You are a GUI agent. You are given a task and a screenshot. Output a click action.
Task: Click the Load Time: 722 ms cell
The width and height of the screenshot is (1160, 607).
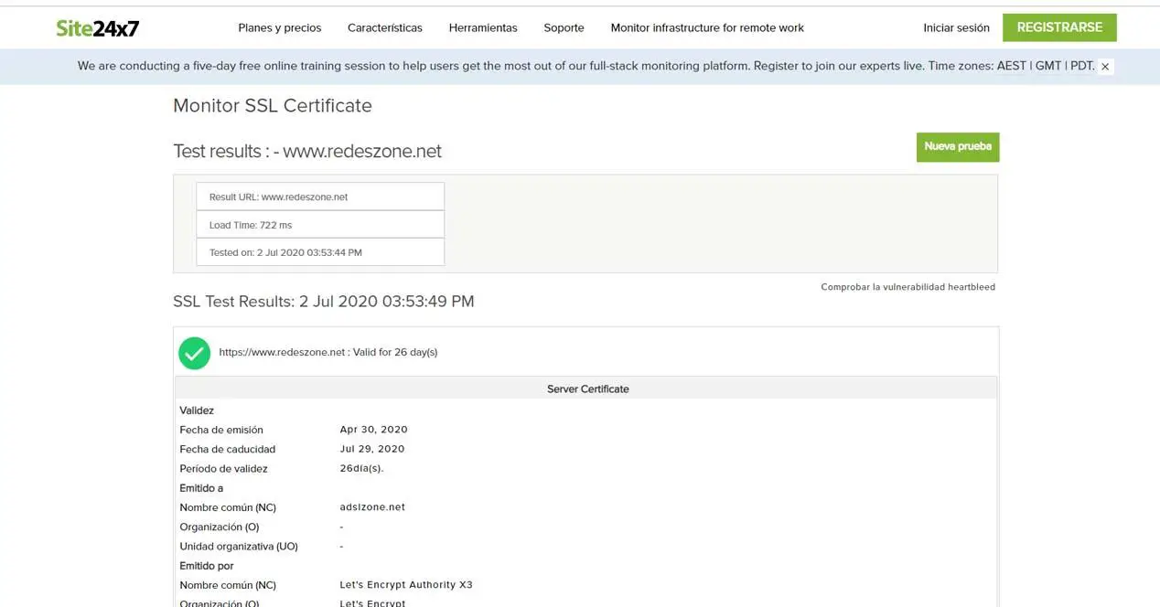[320, 225]
